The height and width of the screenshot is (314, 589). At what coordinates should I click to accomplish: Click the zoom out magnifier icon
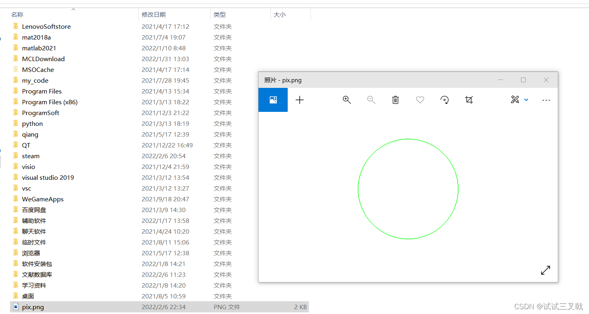(x=371, y=100)
